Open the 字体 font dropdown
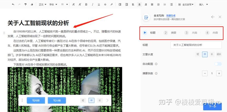Image resolution: width=227 pixels, height=112 pixels. 53,4
